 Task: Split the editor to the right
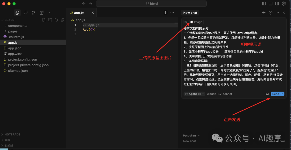[165, 13]
